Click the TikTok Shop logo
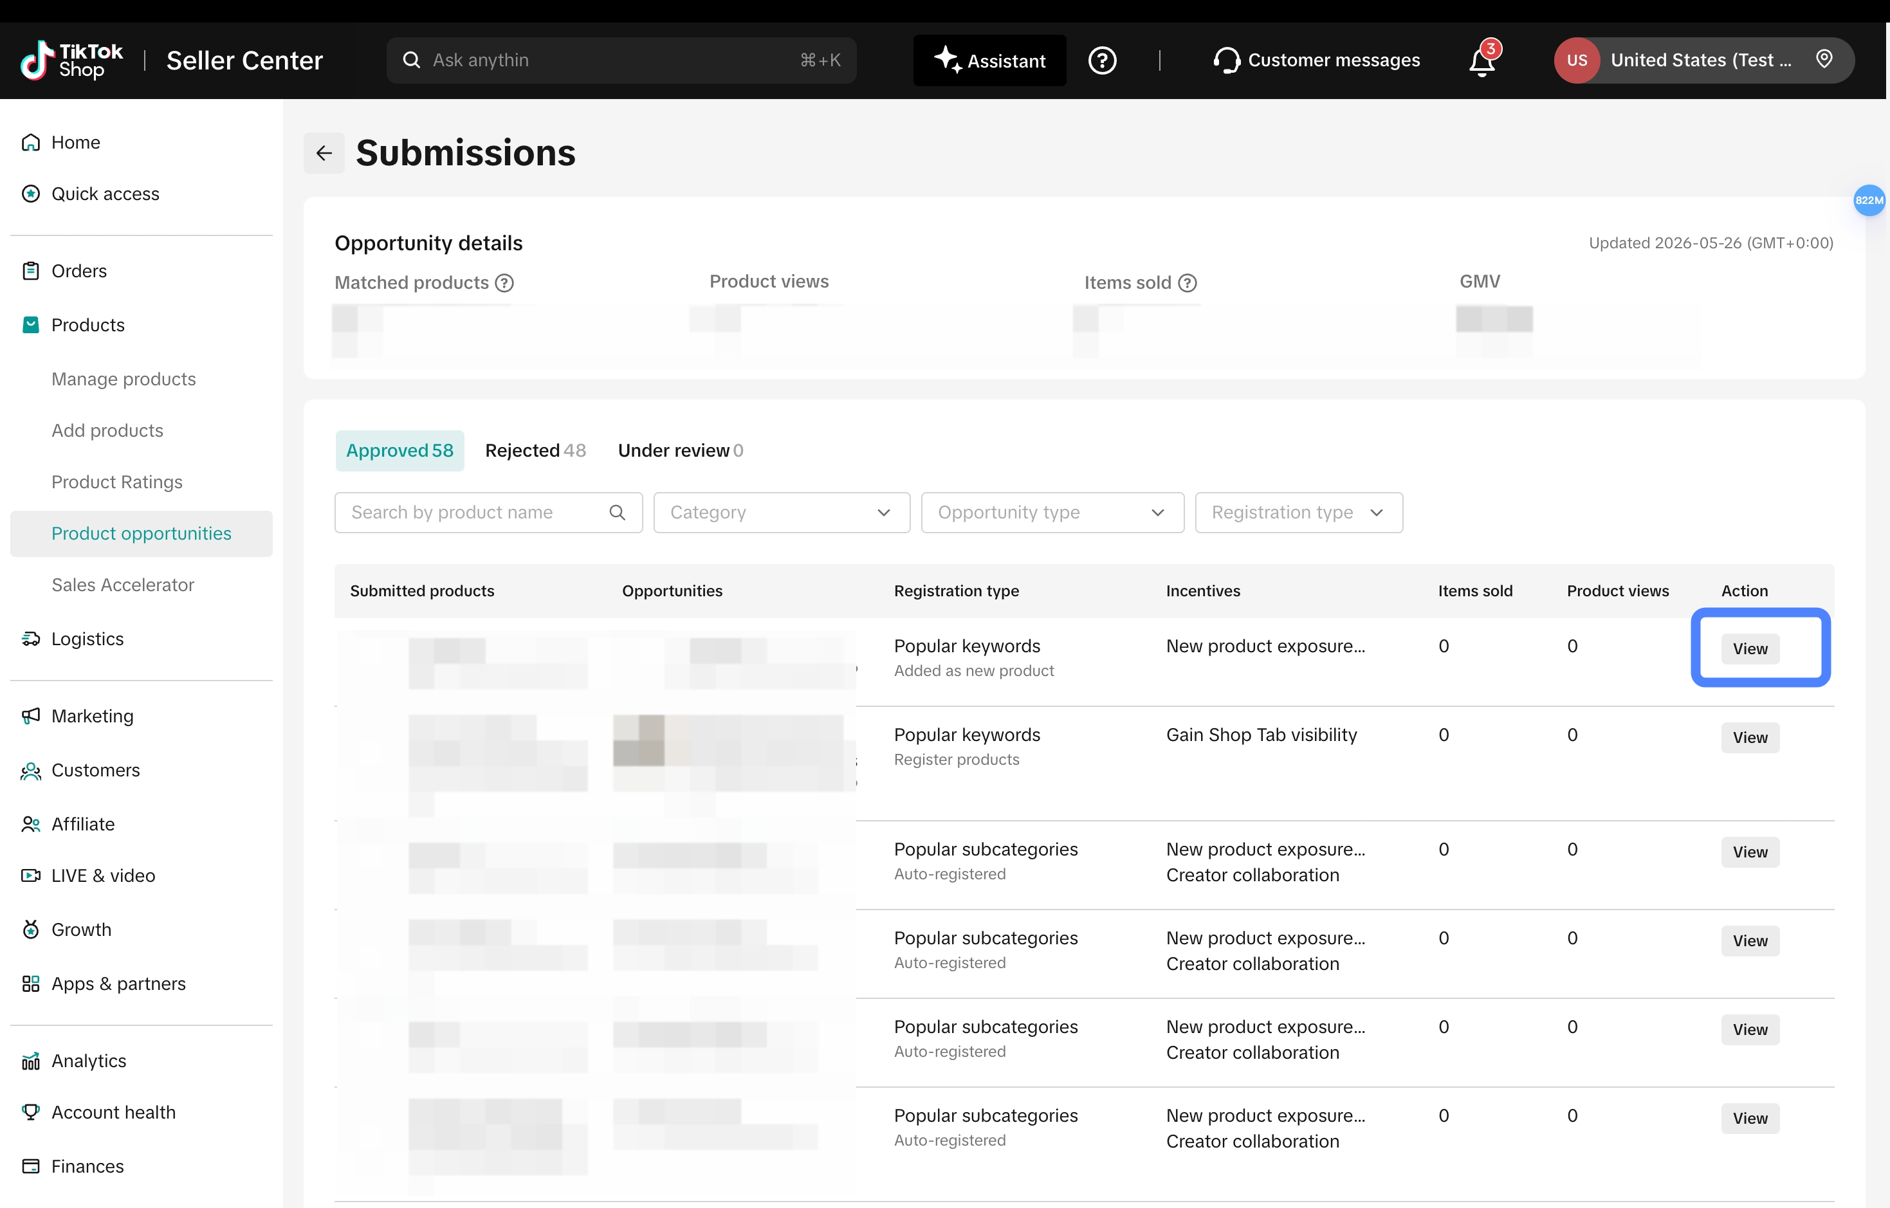This screenshot has height=1208, width=1890. (x=71, y=60)
